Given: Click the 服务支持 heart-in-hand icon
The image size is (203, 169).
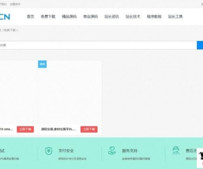Looking at the screenshot, I should click(112, 150).
